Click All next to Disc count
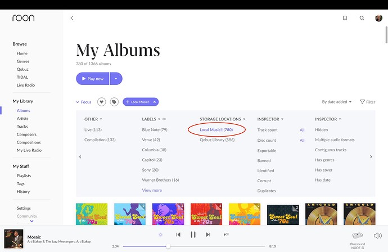 [x=302, y=141]
